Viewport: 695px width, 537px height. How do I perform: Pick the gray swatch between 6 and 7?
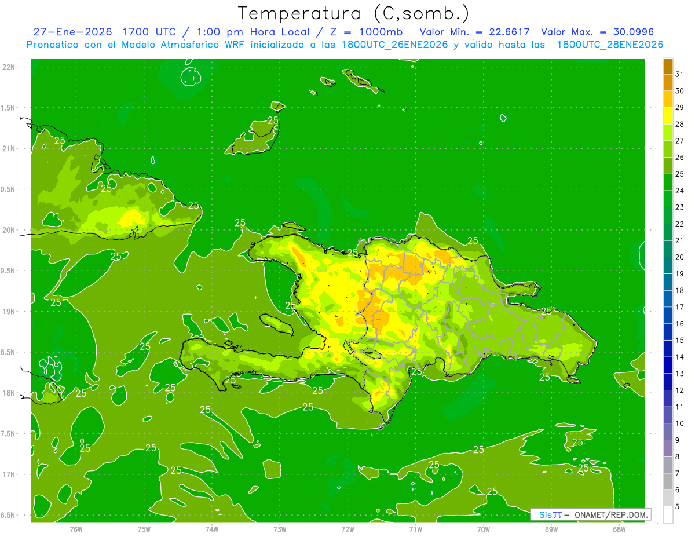(x=668, y=481)
